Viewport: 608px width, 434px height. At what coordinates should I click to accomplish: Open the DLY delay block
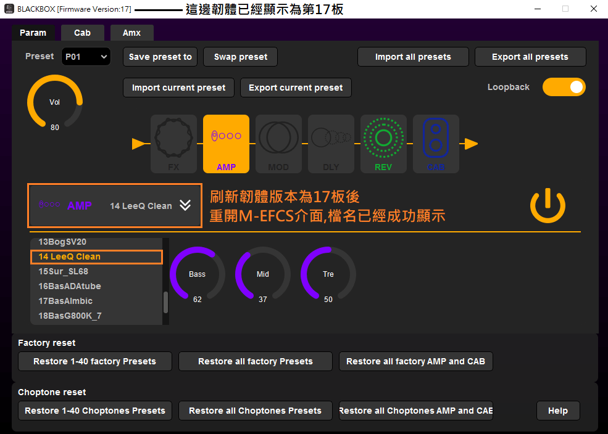coord(331,144)
